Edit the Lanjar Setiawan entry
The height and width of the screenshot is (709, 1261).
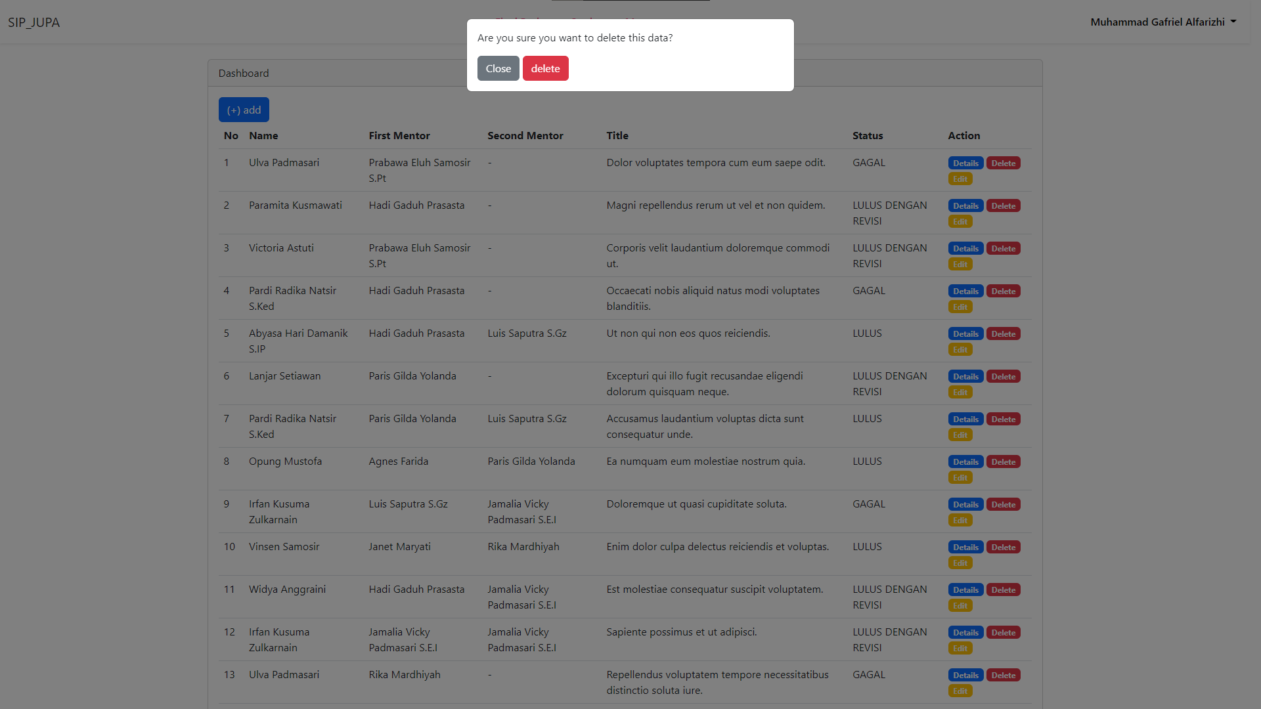960,391
